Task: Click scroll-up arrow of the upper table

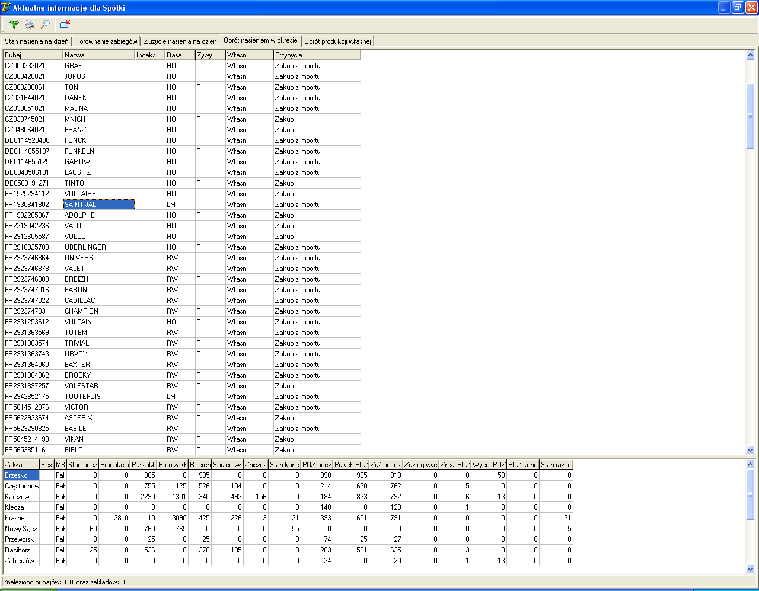Action: click(x=750, y=55)
